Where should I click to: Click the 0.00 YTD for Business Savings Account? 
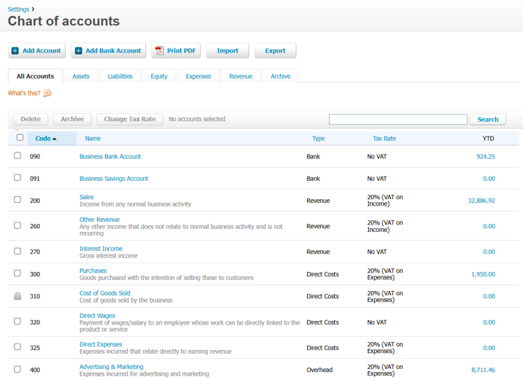[489, 179]
